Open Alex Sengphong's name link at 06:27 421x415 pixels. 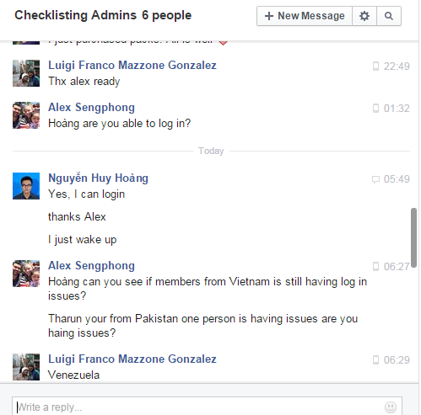point(91,266)
